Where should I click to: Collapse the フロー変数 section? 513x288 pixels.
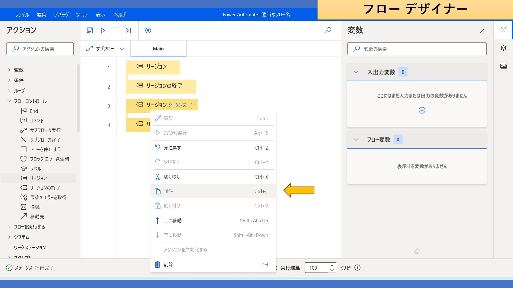356,139
